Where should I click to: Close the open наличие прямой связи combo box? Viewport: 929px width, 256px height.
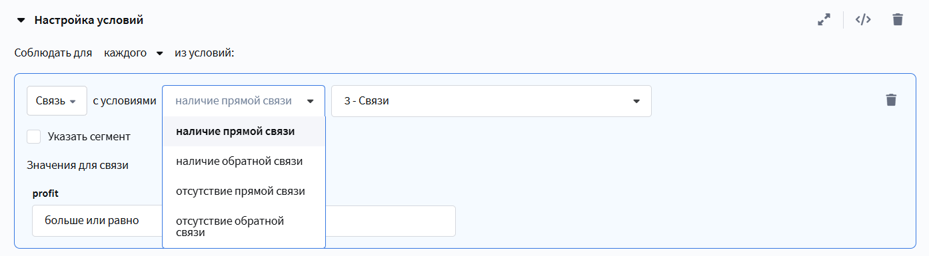click(244, 101)
